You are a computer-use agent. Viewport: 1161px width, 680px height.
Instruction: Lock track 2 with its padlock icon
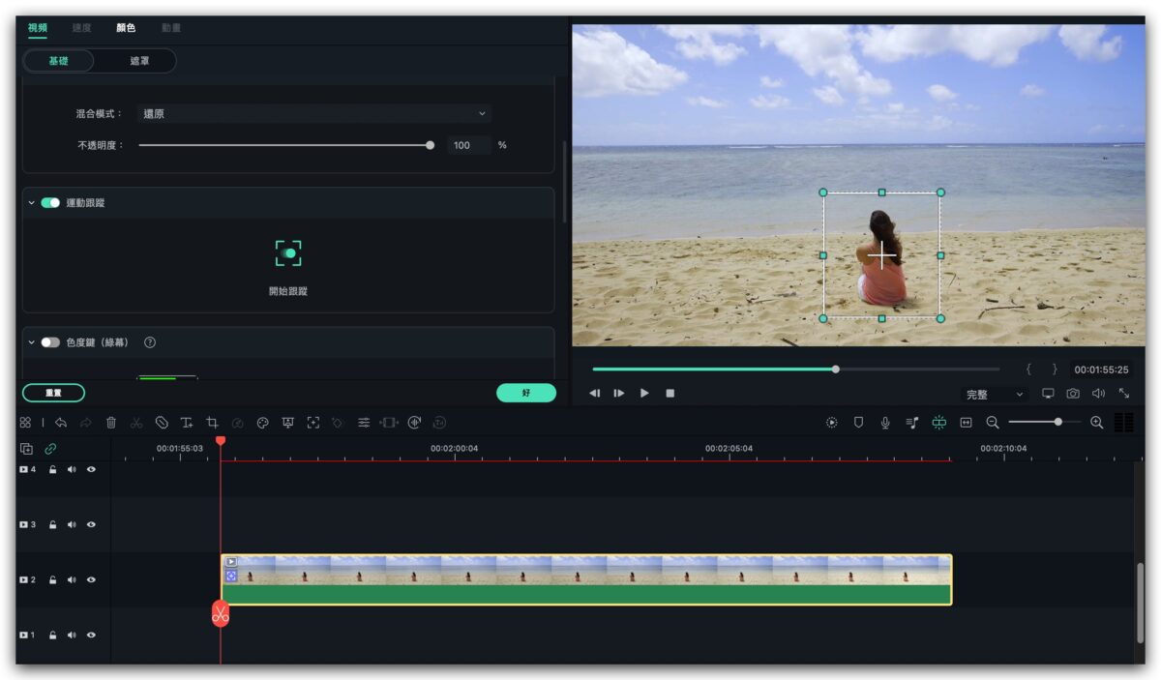coord(53,579)
